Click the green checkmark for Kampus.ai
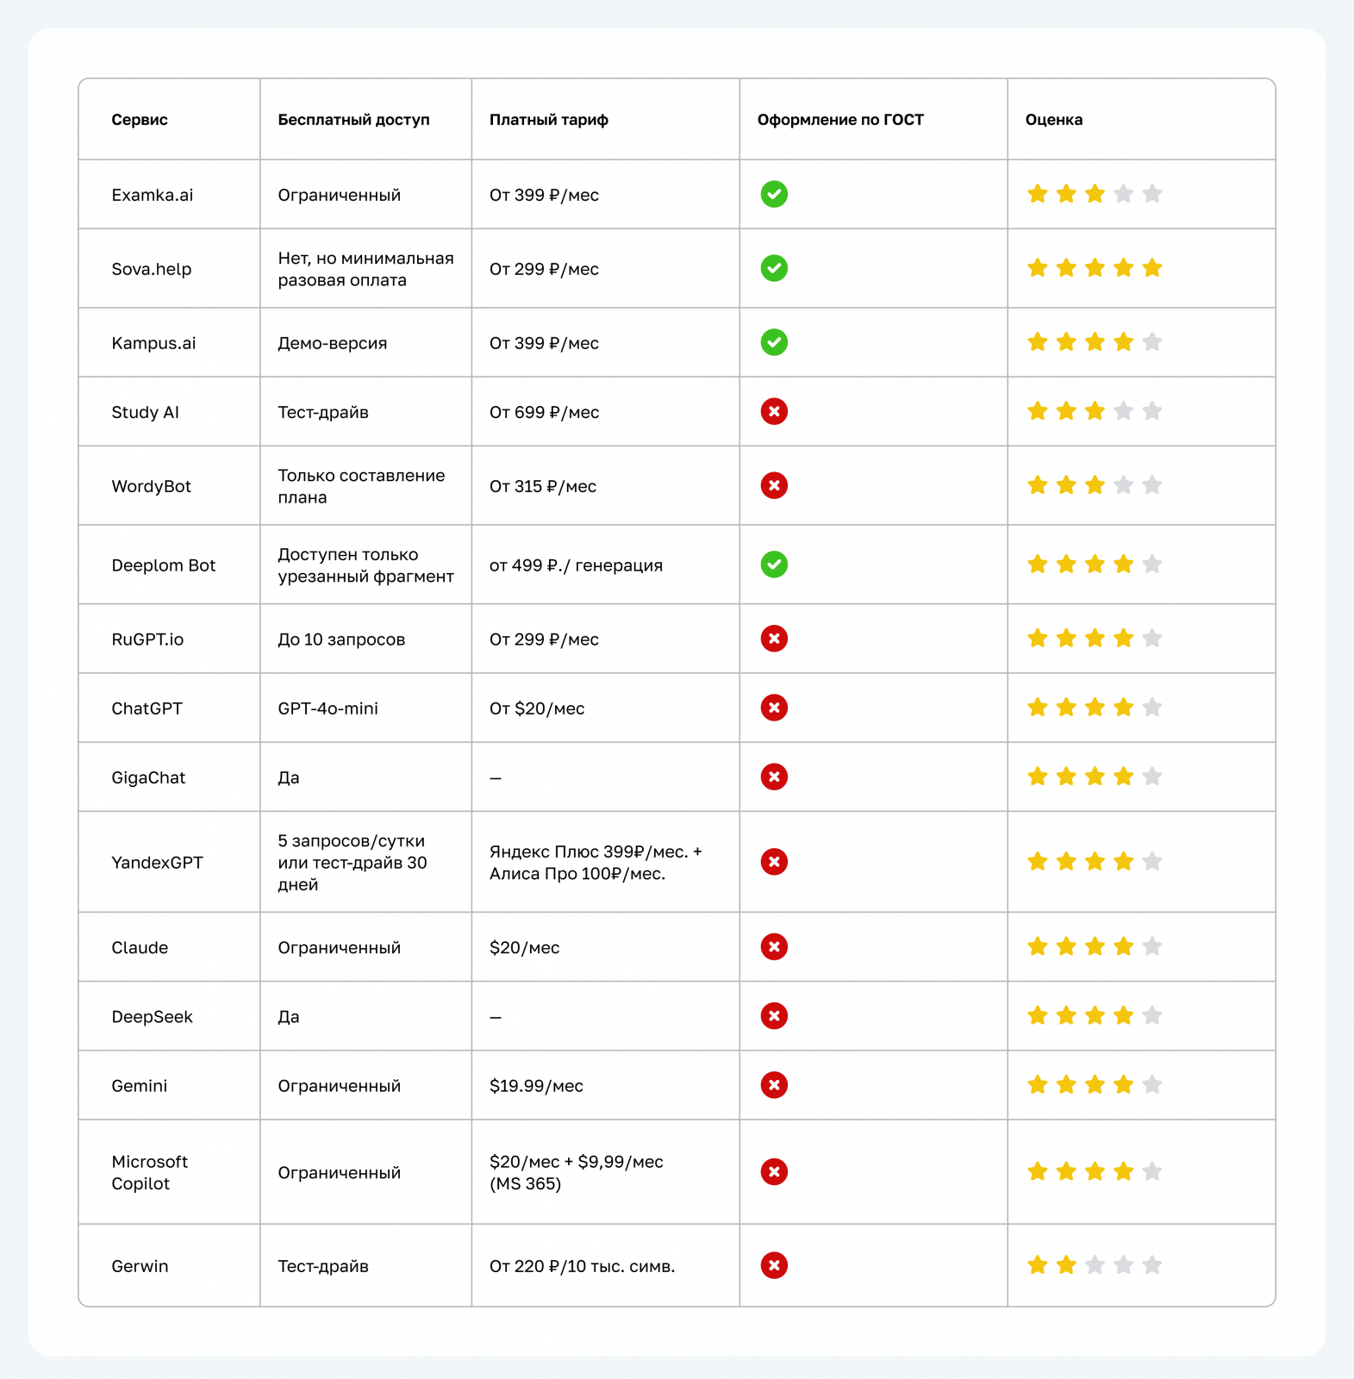The height and width of the screenshot is (1379, 1354). 774,343
